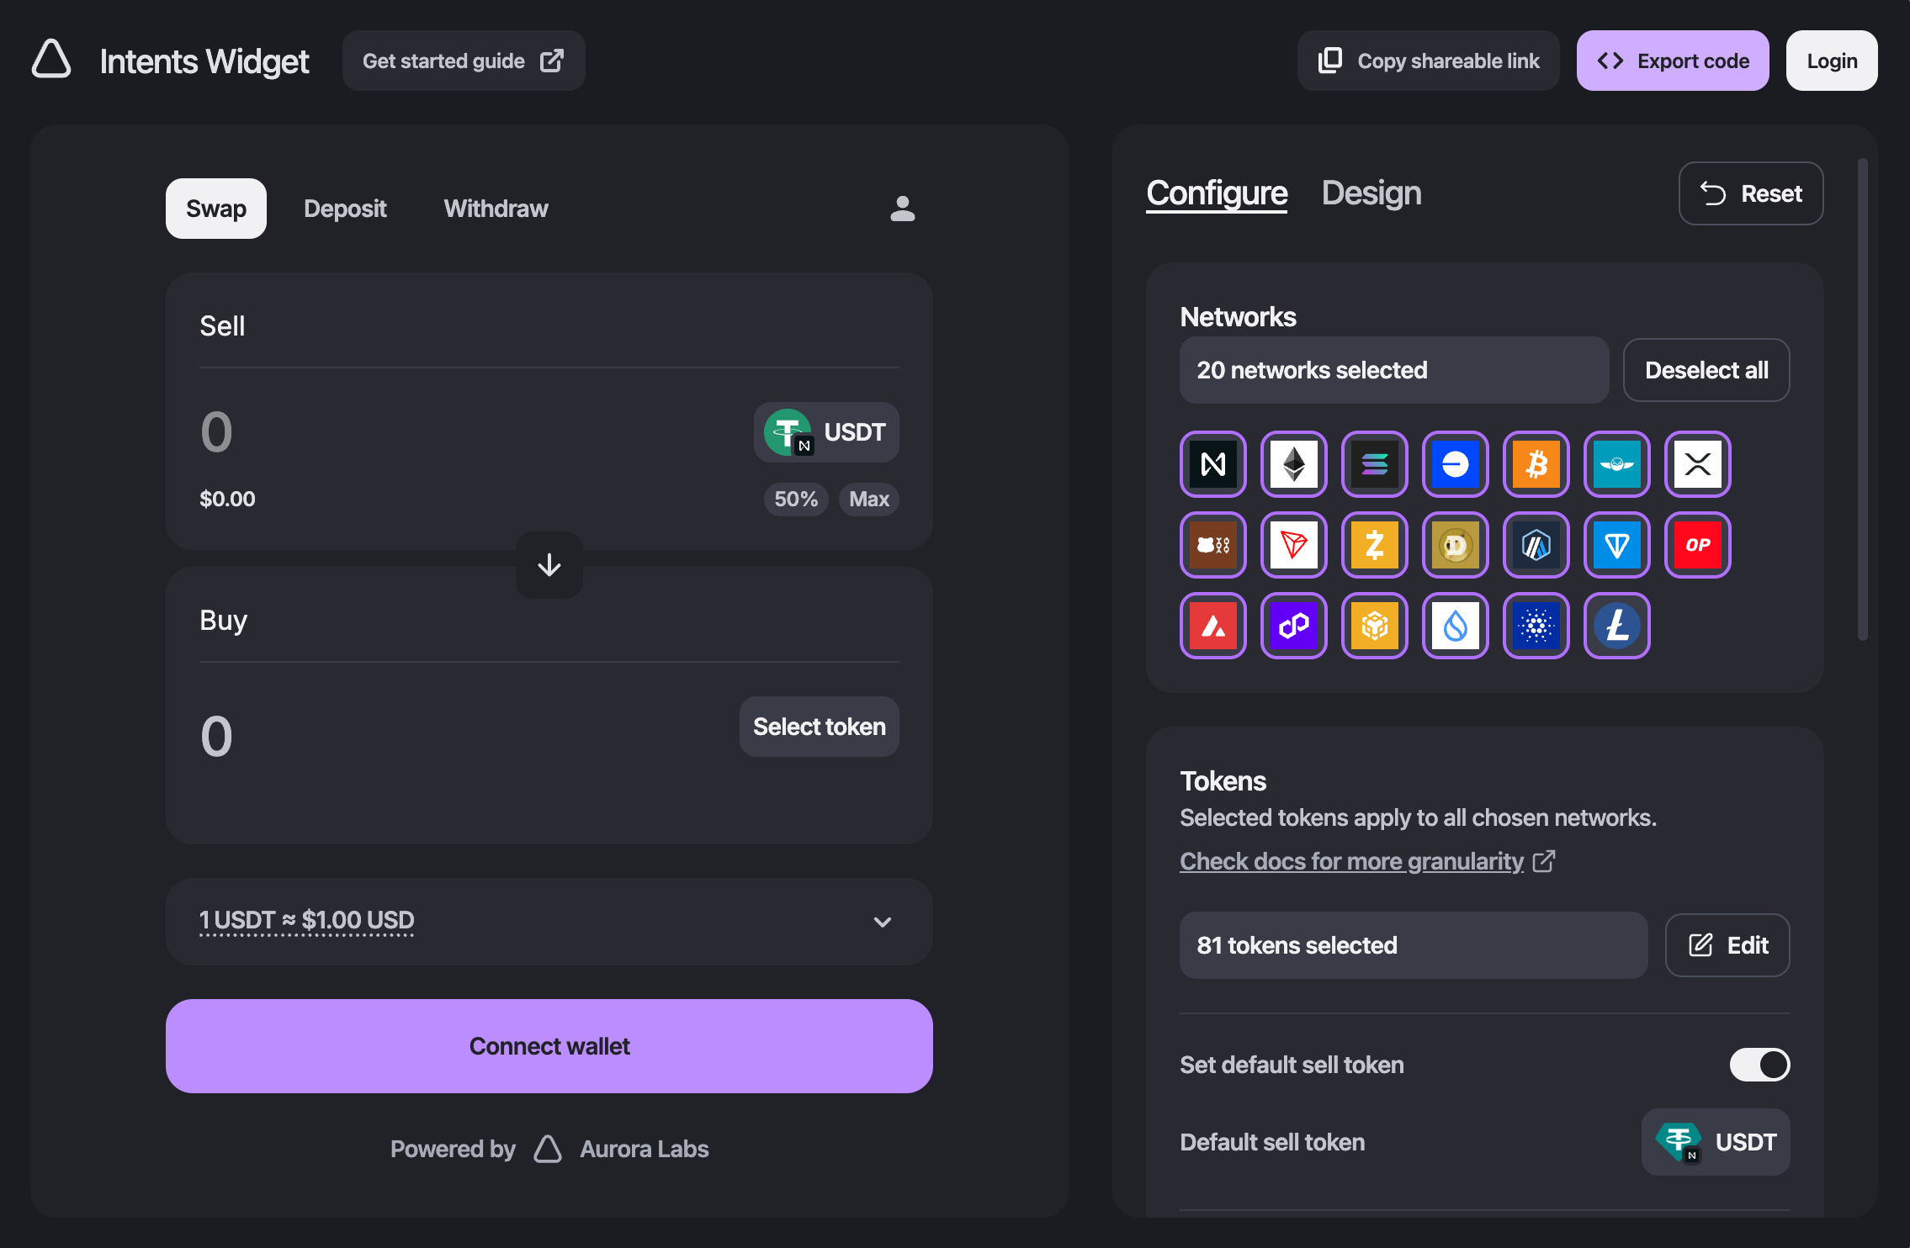Select the Solana network icon
Viewport: 1910px width, 1248px height.
tap(1375, 464)
